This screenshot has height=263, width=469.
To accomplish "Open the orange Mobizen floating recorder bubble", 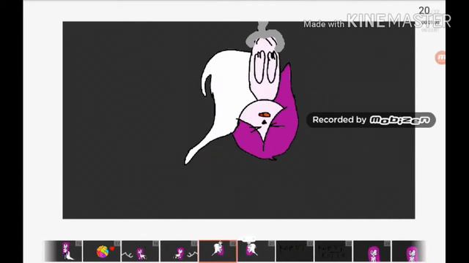I will [440, 58].
